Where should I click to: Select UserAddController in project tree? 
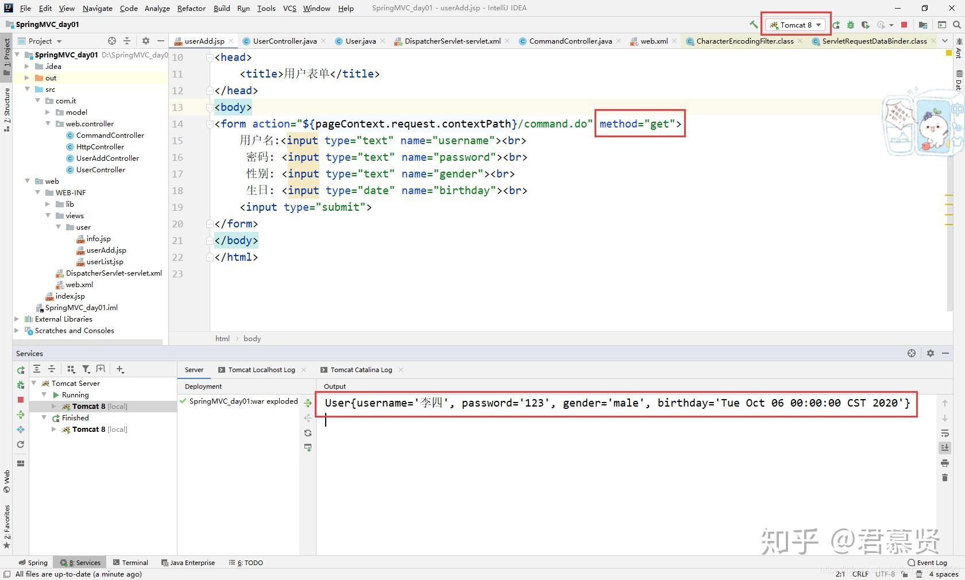pos(107,158)
